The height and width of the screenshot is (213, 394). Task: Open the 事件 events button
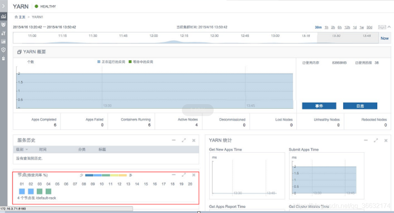point(319,106)
